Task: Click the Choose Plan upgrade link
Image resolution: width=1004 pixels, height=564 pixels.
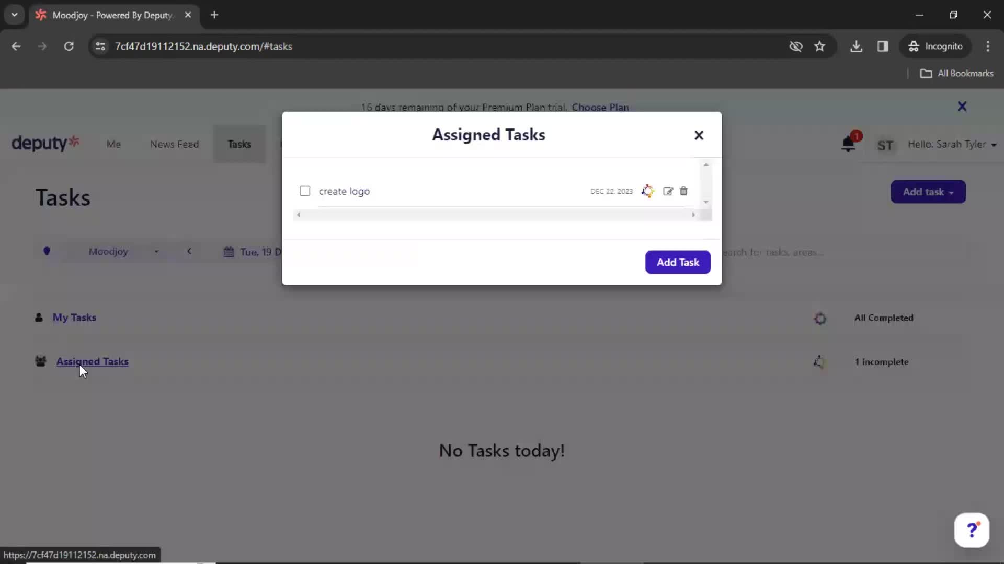Action: [600, 107]
